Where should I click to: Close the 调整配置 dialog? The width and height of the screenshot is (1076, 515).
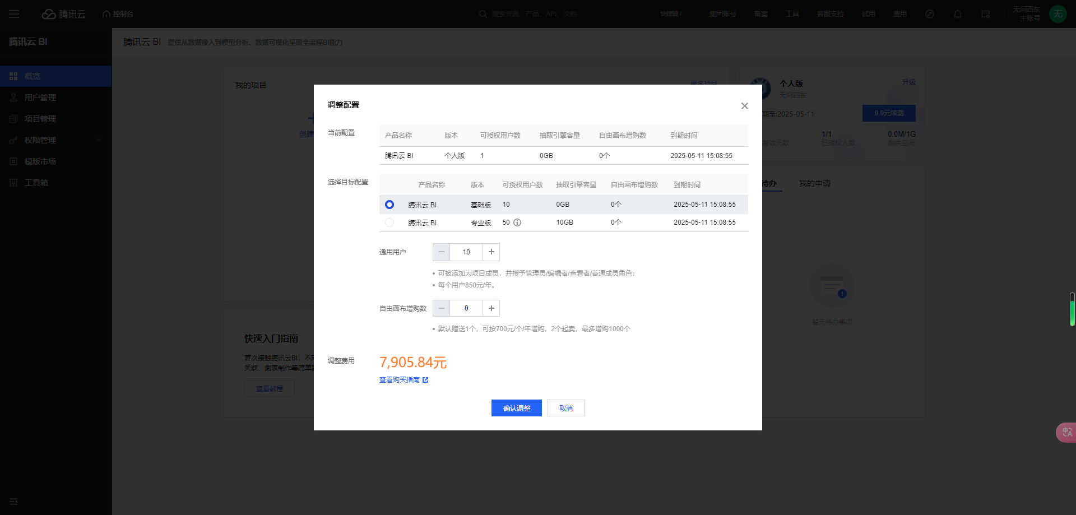tap(744, 106)
